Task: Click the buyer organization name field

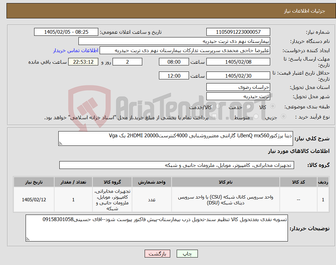Action: point(174,41)
